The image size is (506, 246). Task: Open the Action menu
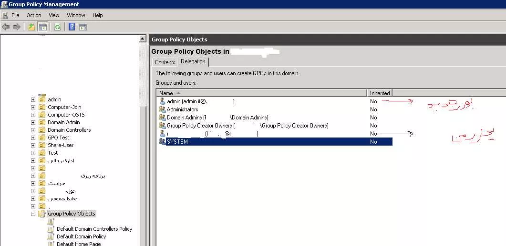(x=34, y=15)
